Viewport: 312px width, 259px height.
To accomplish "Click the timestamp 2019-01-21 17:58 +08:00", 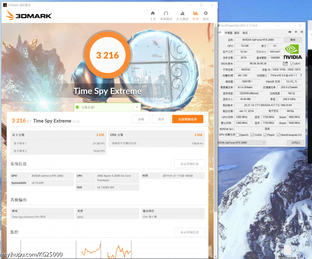I will 183,176.
